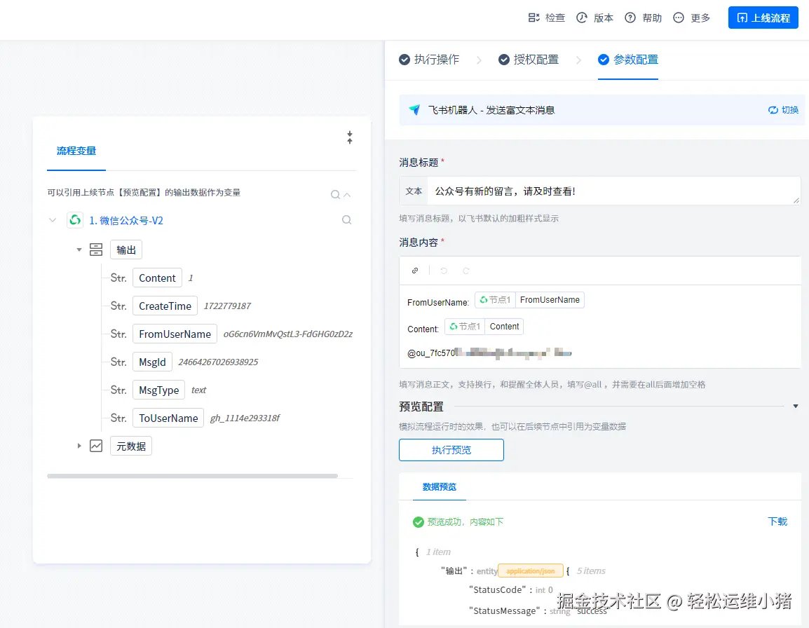
Task: Click the value 1722779187
Action: tap(227, 306)
